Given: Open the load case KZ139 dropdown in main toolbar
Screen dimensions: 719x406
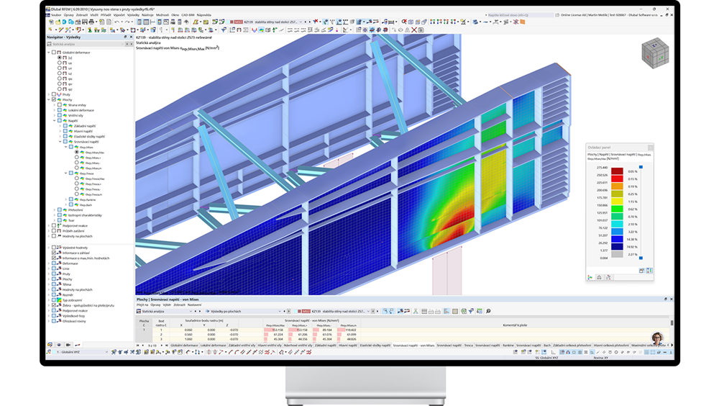Looking at the screenshot, I should 301,22.
